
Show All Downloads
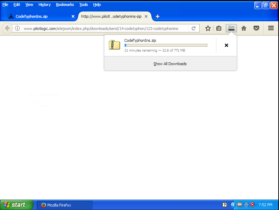(x=170, y=64)
